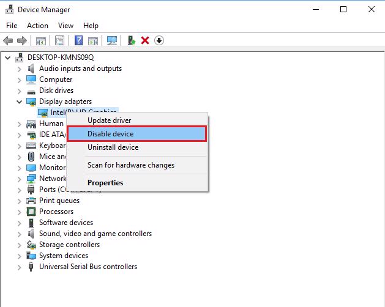Click the Scan for hardware changes monitor icon
385x307 pixels.
tap(112, 41)
